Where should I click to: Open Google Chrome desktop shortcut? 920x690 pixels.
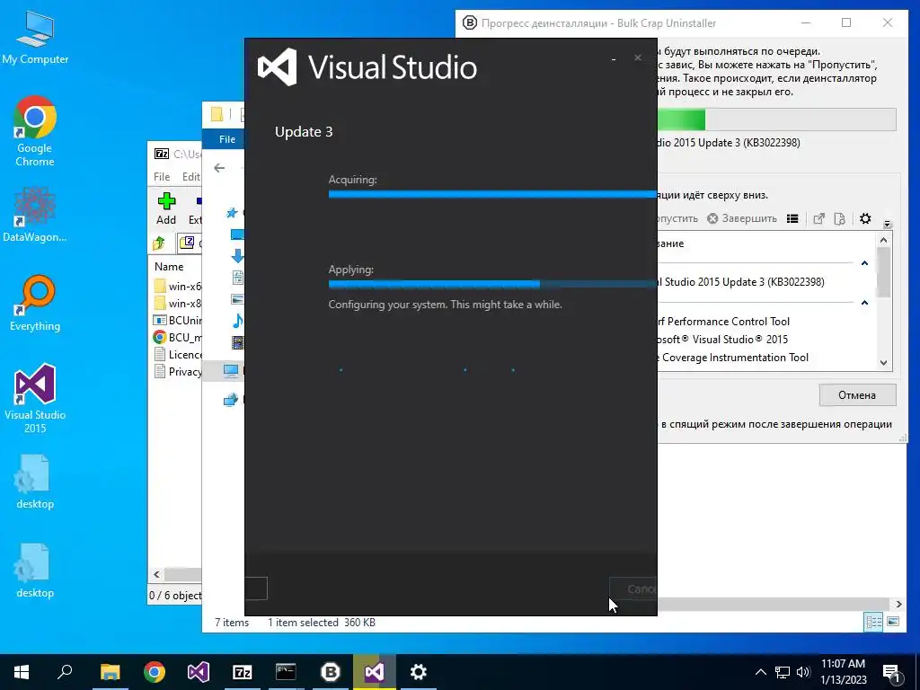[x=35, y=131]
